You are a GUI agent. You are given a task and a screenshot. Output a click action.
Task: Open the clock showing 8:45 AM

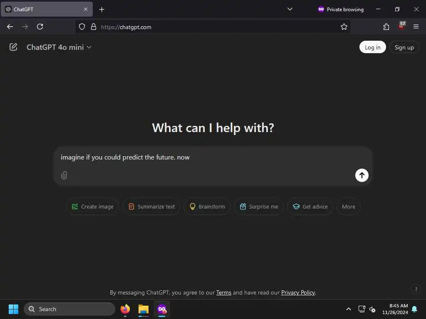click(x=395, y=309)
